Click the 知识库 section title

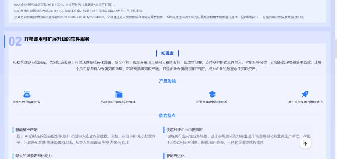(167, 53)
